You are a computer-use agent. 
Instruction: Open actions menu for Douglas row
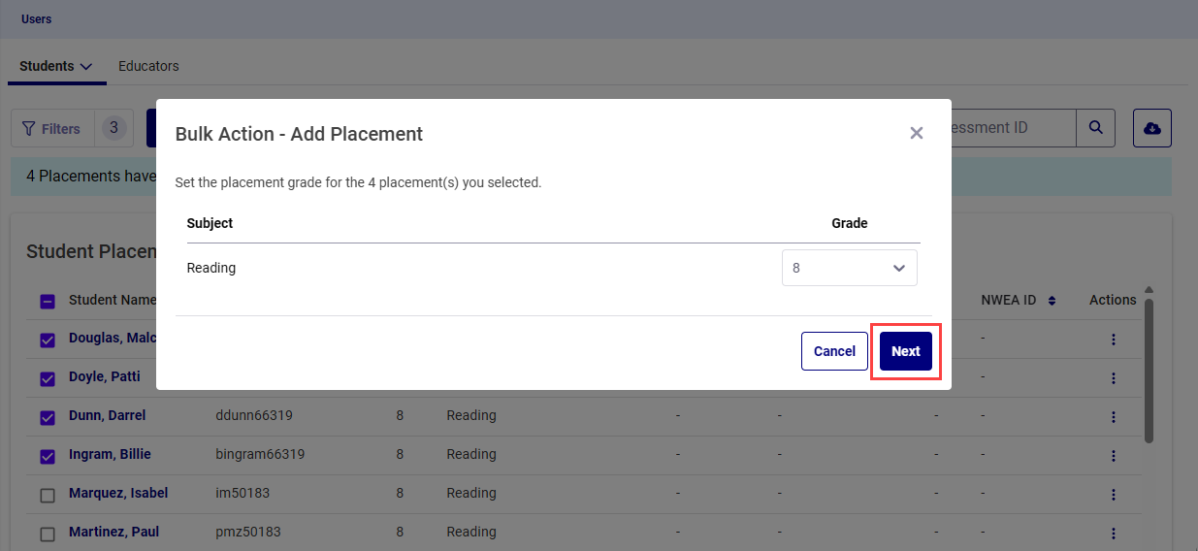click(1114, 340)
